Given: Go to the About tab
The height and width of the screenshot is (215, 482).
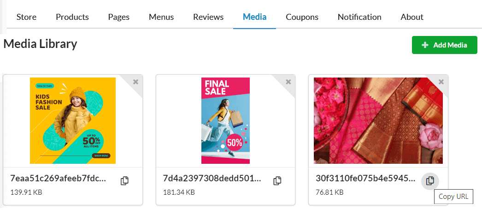Looking at the screenshot, I should pyautogui.click(x=412, y=17).
